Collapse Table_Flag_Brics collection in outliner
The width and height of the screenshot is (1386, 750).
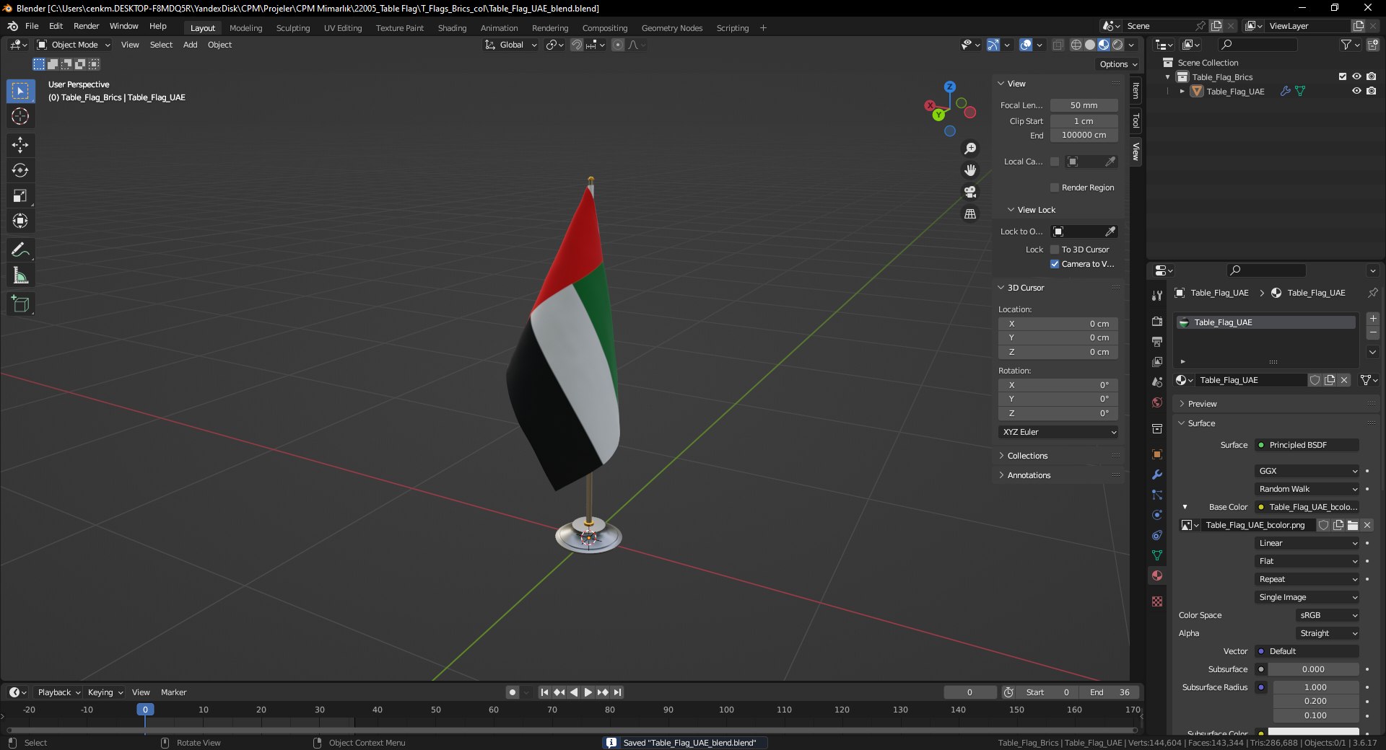tap(1168, 77)
